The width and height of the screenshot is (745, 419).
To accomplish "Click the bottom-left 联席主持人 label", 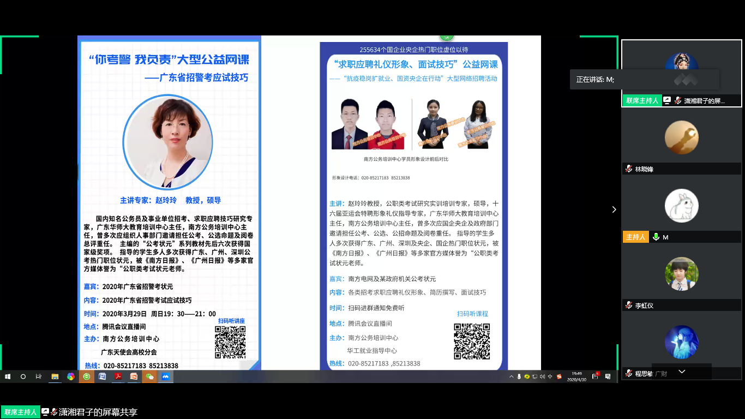I will tap(21, 412).
